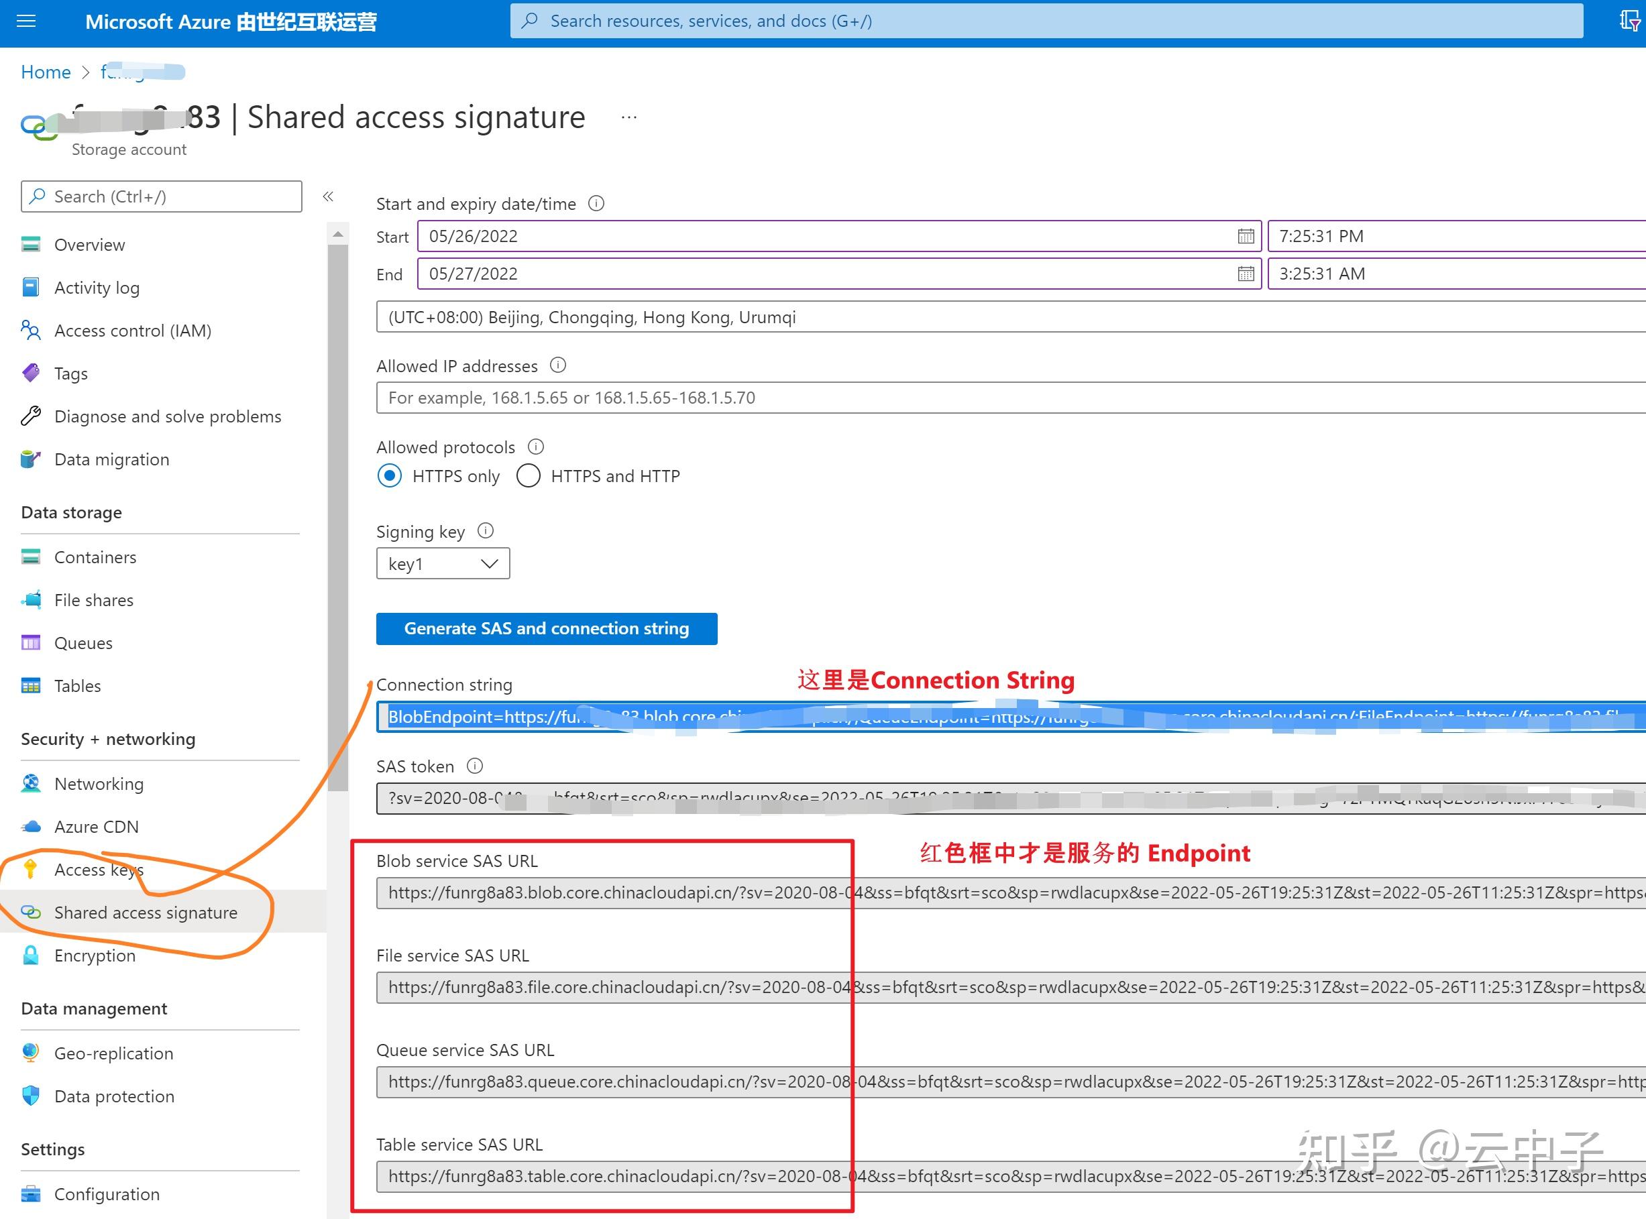The width and height of the screenshot is (1646, 1219).
Task: Go to Access control (IAM)
Action: coord(133,331)
